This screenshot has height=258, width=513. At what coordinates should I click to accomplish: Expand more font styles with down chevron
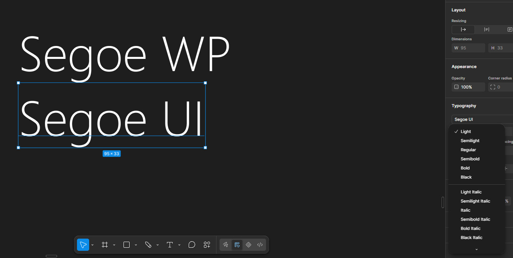tap(476, 249)
